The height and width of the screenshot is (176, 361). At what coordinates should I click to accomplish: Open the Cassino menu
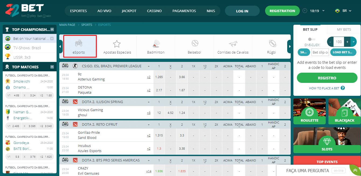(154, 11)
